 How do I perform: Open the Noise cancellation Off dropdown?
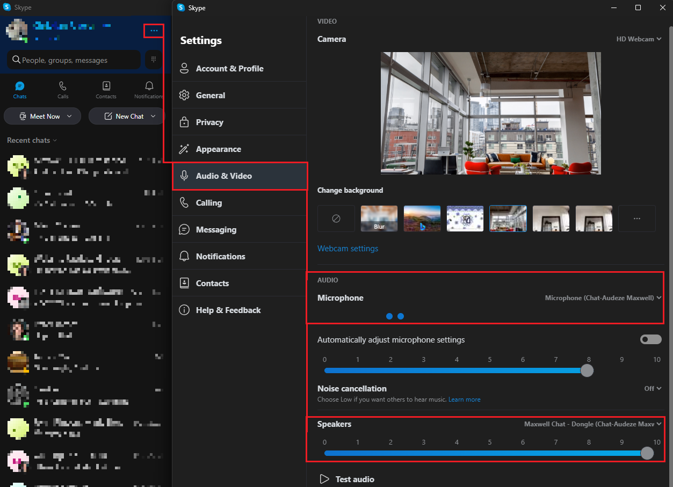point(653,389)
